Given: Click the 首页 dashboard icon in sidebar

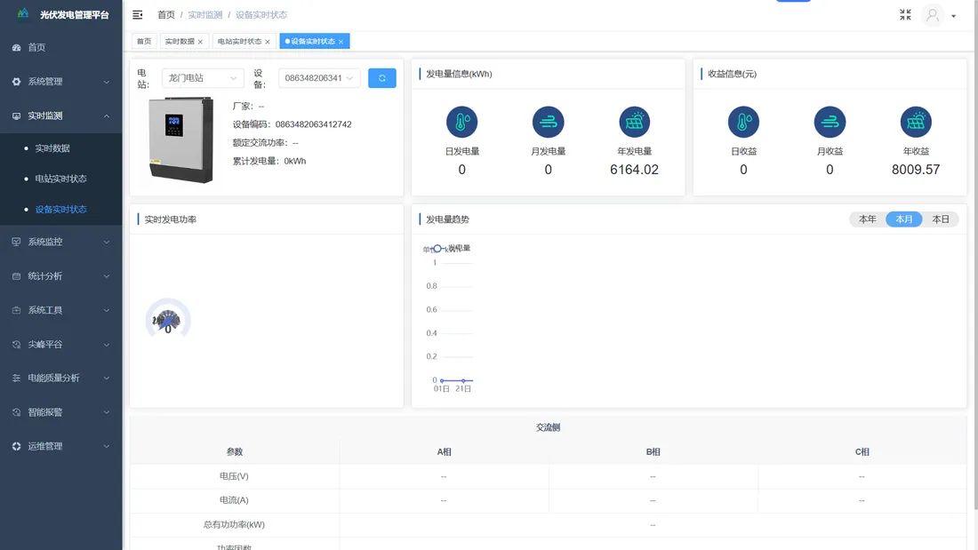Looking at the screenshot, I should [x=16, y=47].
